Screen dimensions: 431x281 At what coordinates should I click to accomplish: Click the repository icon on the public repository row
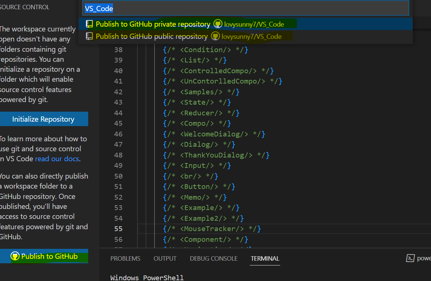(x=89, y=36)
